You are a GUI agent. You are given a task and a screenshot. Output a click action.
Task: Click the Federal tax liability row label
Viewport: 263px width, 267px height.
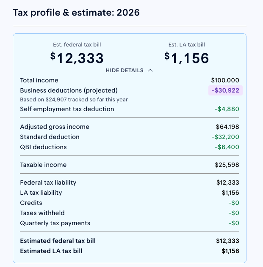coord(48,183)
